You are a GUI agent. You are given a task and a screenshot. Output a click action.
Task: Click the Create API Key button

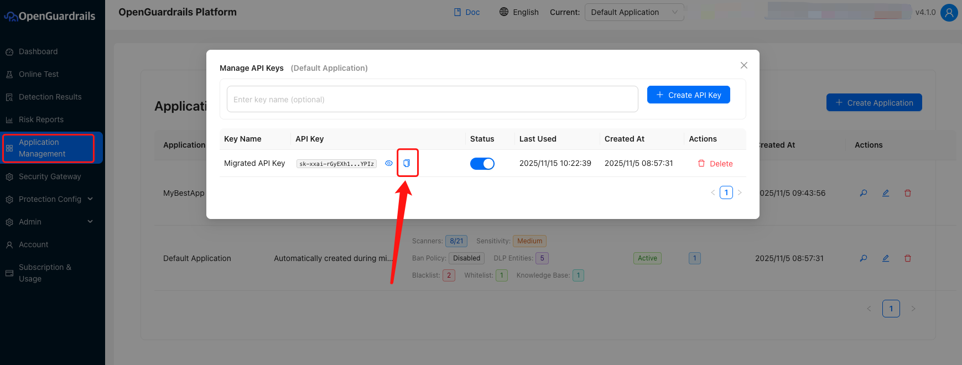[688, 95]
